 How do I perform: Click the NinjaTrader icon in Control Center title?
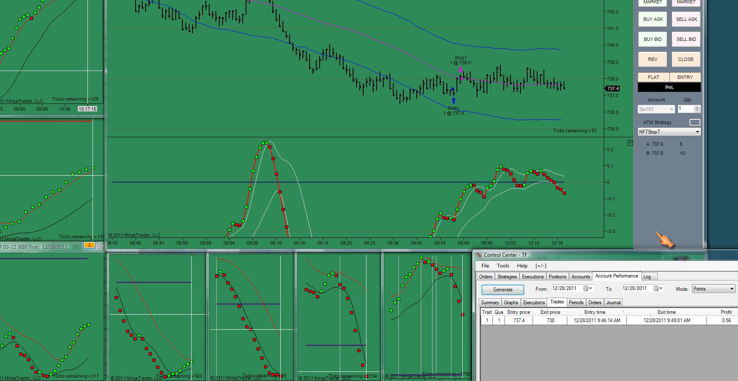479,255
